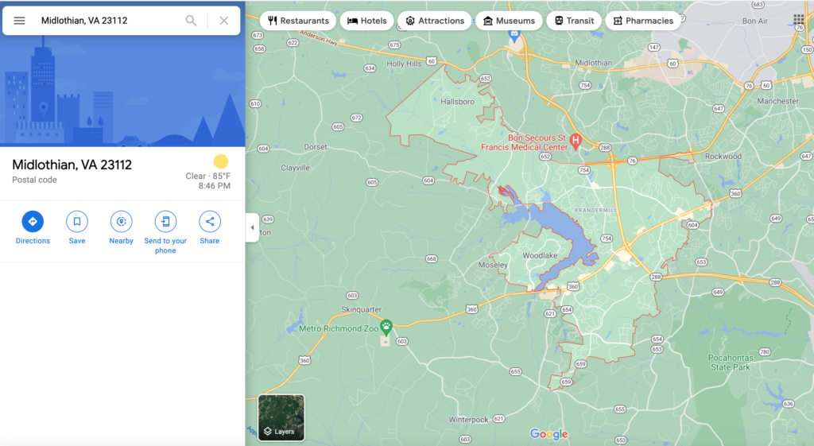Click the blue pin near Museums chip

[514, 37]
